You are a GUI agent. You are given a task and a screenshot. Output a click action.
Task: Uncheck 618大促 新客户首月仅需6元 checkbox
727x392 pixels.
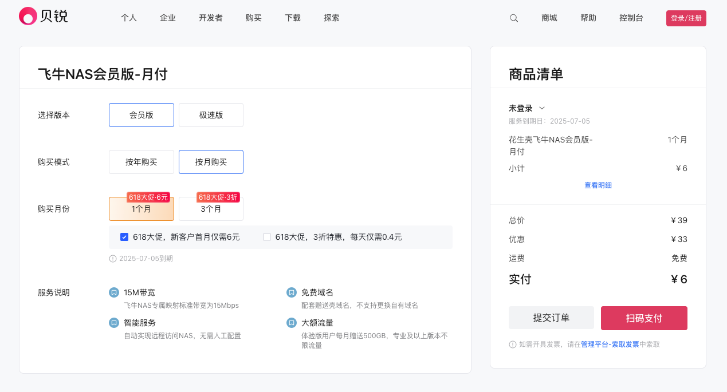coord(124,237)
